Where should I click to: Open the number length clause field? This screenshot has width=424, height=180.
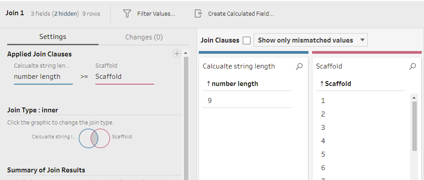click(x=43, y=77)
